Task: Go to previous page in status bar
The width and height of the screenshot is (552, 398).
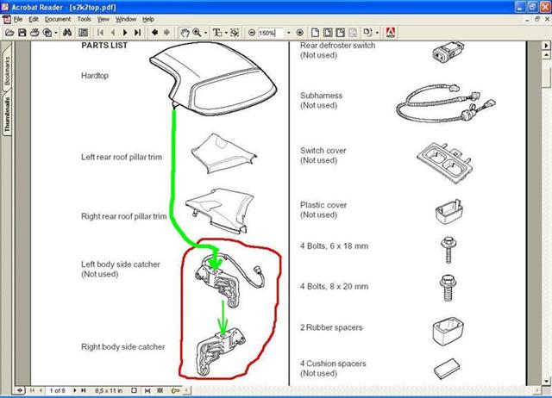Action: 41,390
